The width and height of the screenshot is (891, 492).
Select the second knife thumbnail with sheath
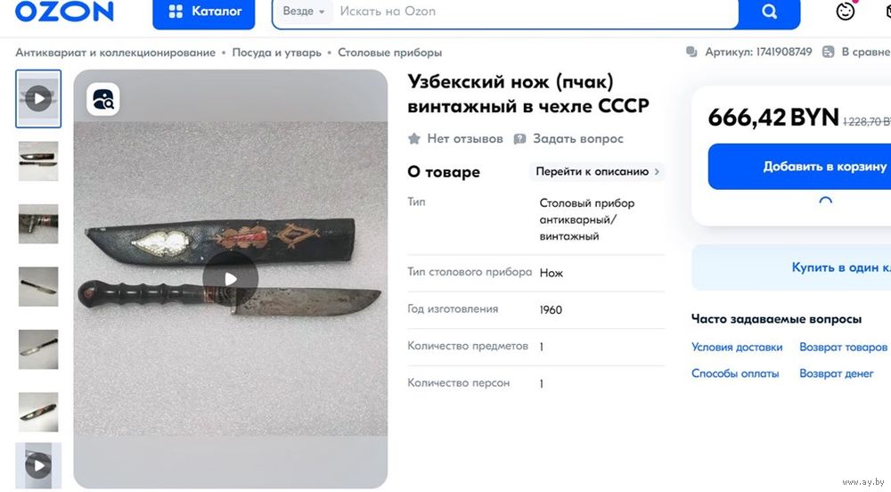coord(38,161)
